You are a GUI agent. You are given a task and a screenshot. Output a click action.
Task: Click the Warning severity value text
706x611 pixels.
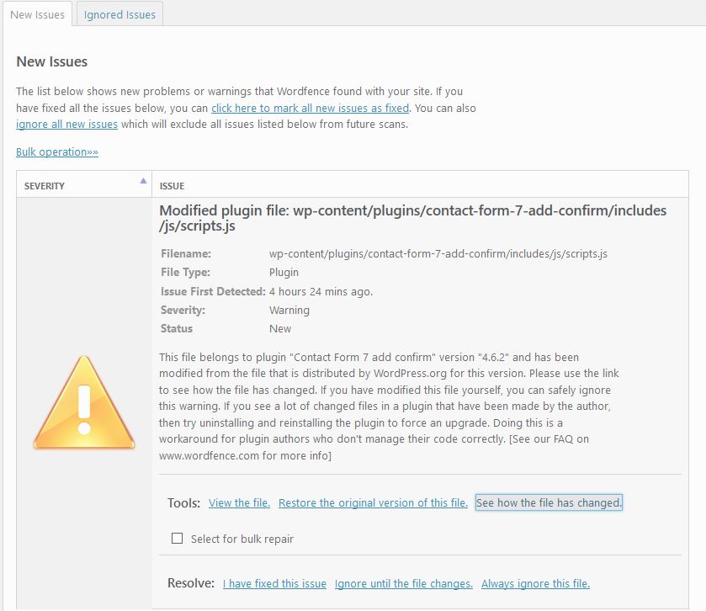pyautogui.click(x=288, y=310)
